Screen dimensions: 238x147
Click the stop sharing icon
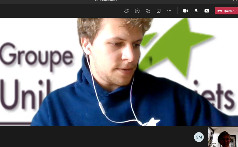coord(207,11)
